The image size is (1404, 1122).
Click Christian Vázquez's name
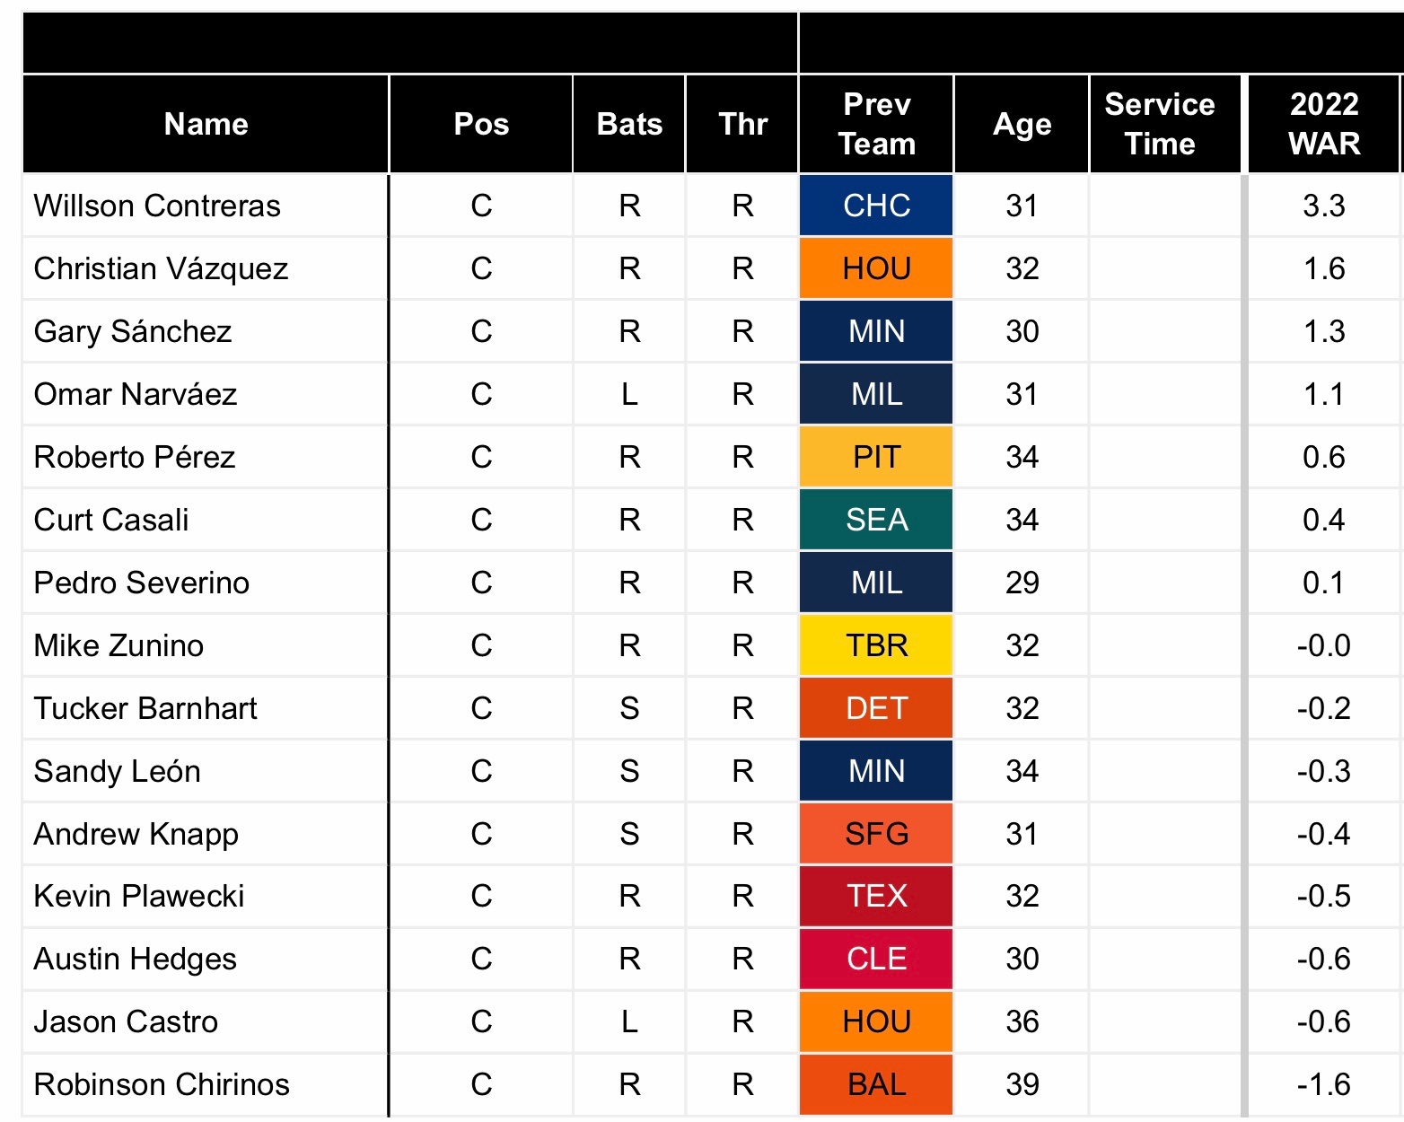(x=161, y=268)
